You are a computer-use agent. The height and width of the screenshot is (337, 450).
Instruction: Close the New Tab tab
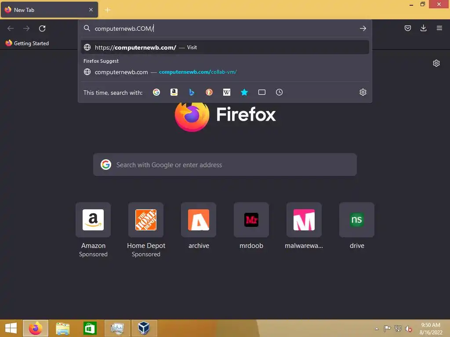click(91, 10)
